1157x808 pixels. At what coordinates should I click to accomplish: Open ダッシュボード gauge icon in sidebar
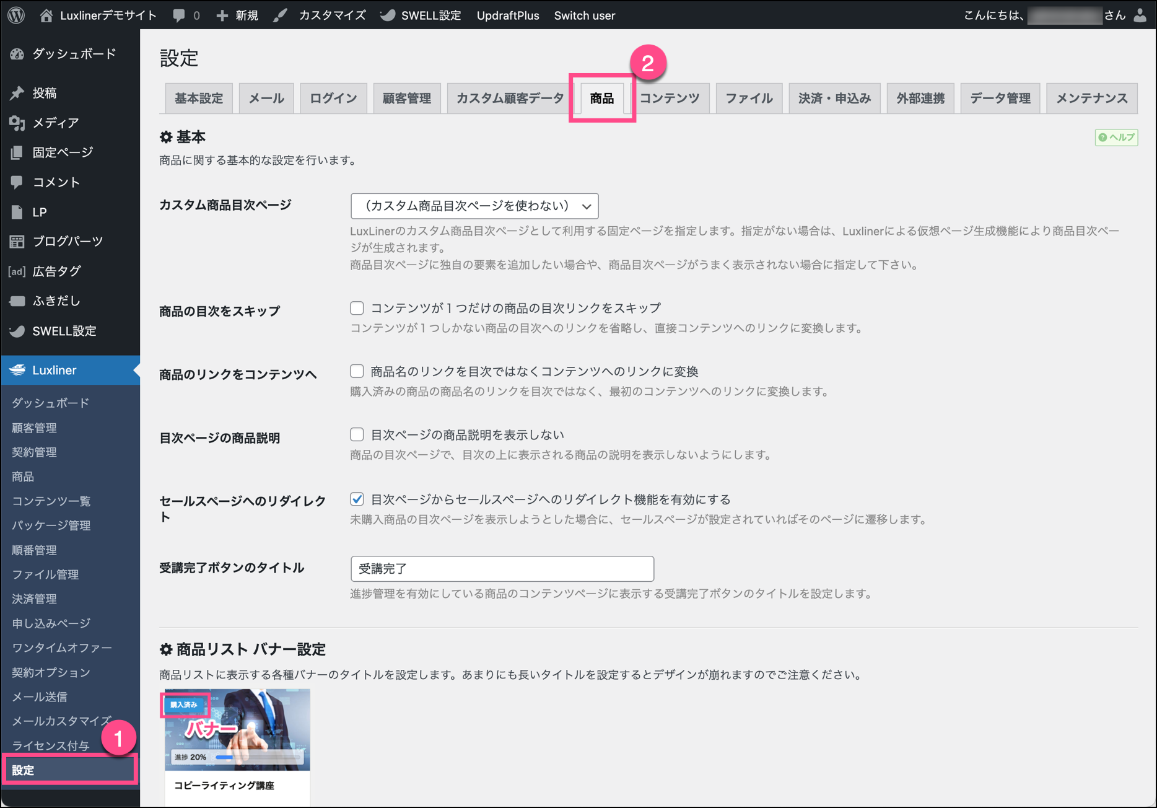pos(17,54)
